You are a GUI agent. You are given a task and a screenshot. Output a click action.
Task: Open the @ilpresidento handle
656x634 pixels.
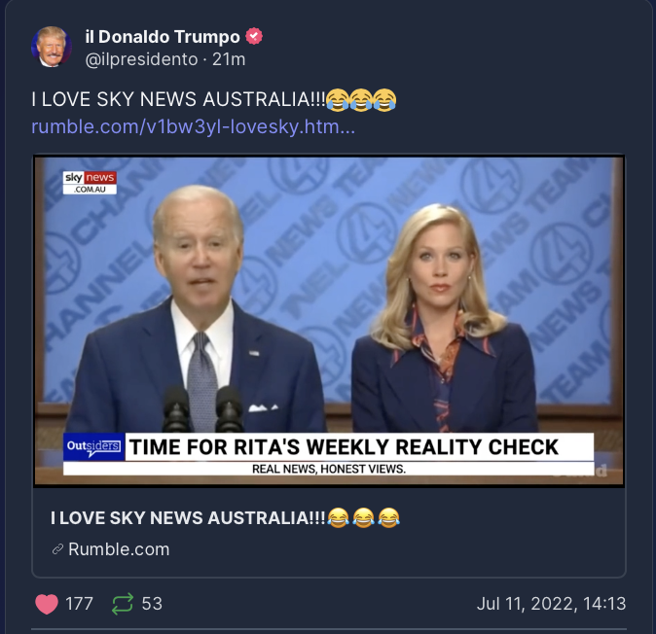click(141, 59)
